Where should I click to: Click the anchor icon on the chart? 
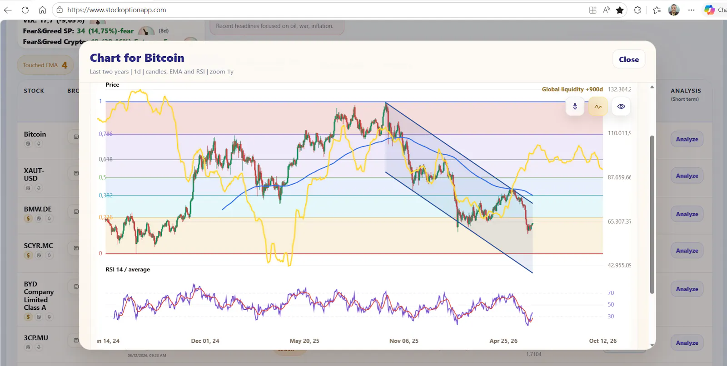[x=575, y=107]
